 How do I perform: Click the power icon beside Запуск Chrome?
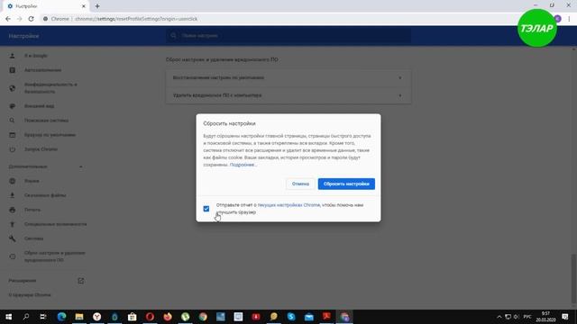point(12,149)
